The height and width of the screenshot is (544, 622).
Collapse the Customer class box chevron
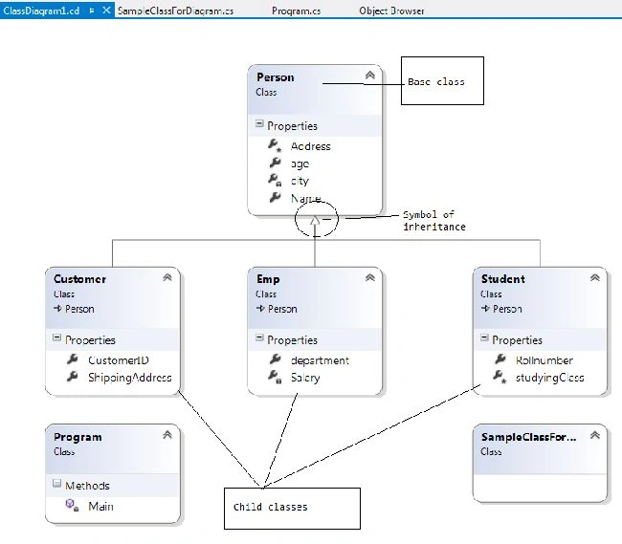(x=167, y=277)
